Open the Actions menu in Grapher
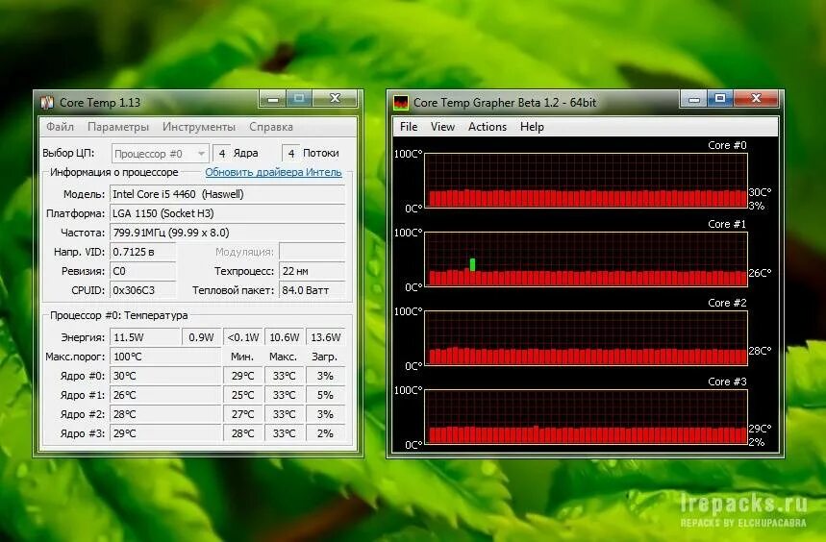 click(488, 127)
